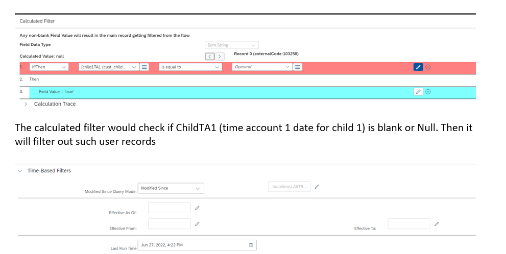The width and height of the screenshot is (506, 254).
Task: Click the pencil icon beside Effective To
Action: (x=437, y=224)
